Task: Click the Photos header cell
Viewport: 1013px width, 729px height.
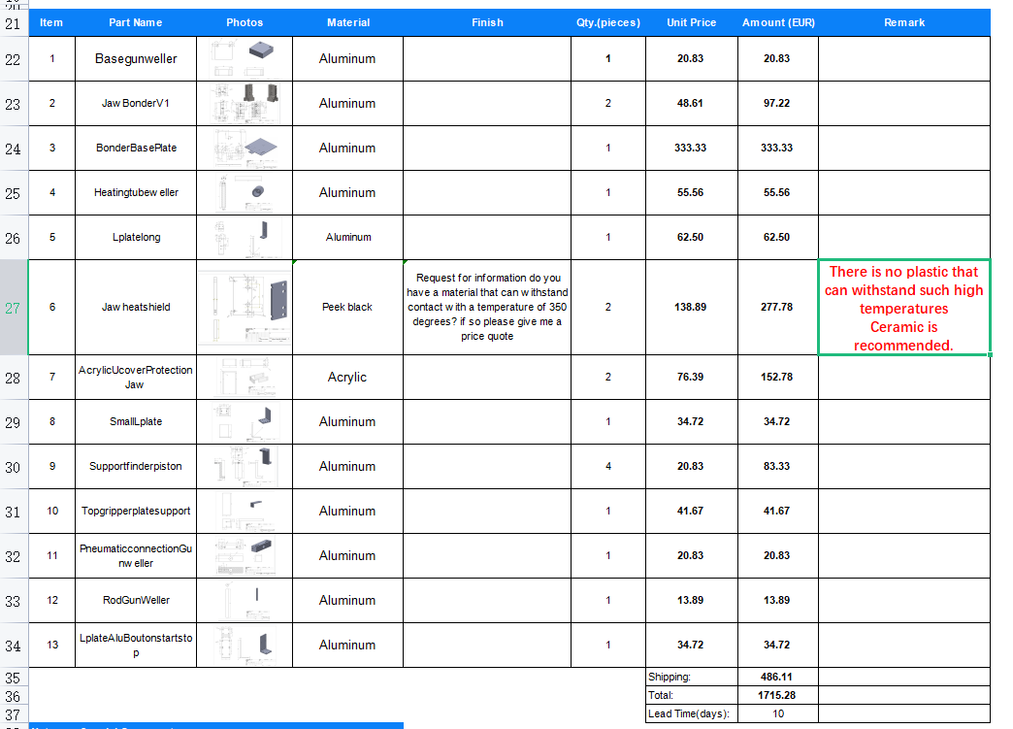Action: (x=245, y=22)
